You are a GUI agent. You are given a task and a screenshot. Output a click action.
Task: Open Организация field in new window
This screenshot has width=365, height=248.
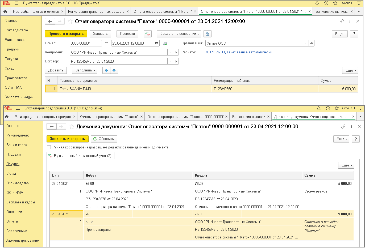click(312, 43)
